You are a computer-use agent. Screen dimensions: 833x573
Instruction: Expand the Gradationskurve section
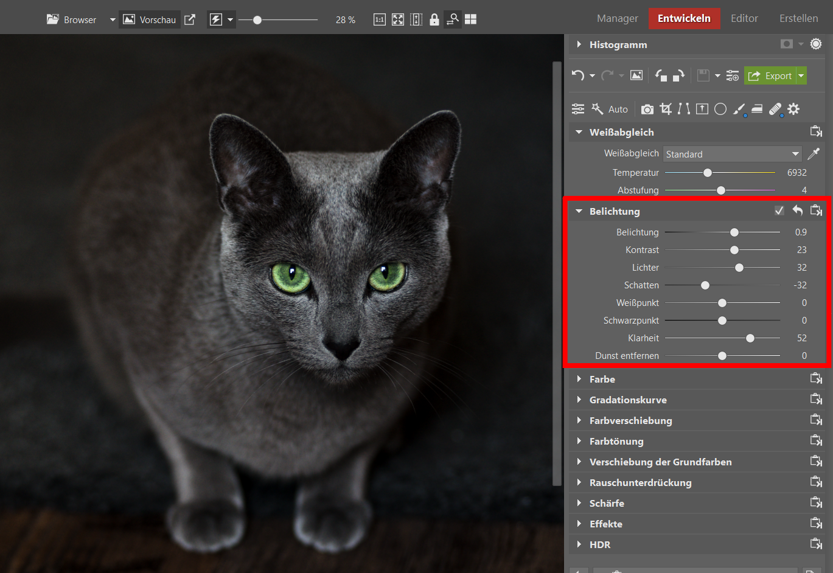click(628, 400)
